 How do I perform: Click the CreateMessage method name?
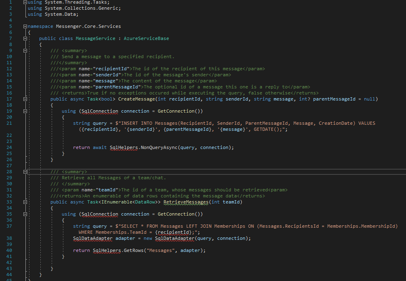point(136,99)
